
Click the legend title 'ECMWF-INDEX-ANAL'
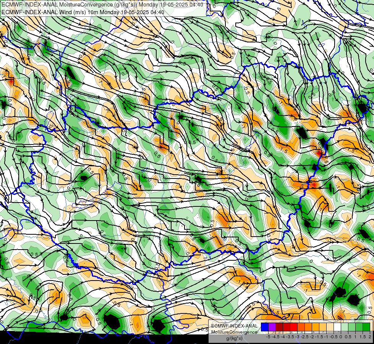(234, 326)
